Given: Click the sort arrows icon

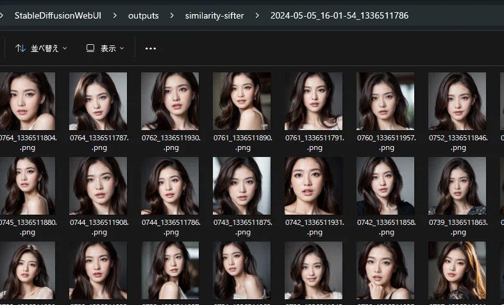Looking at the screenshot, I should point(21,49).
